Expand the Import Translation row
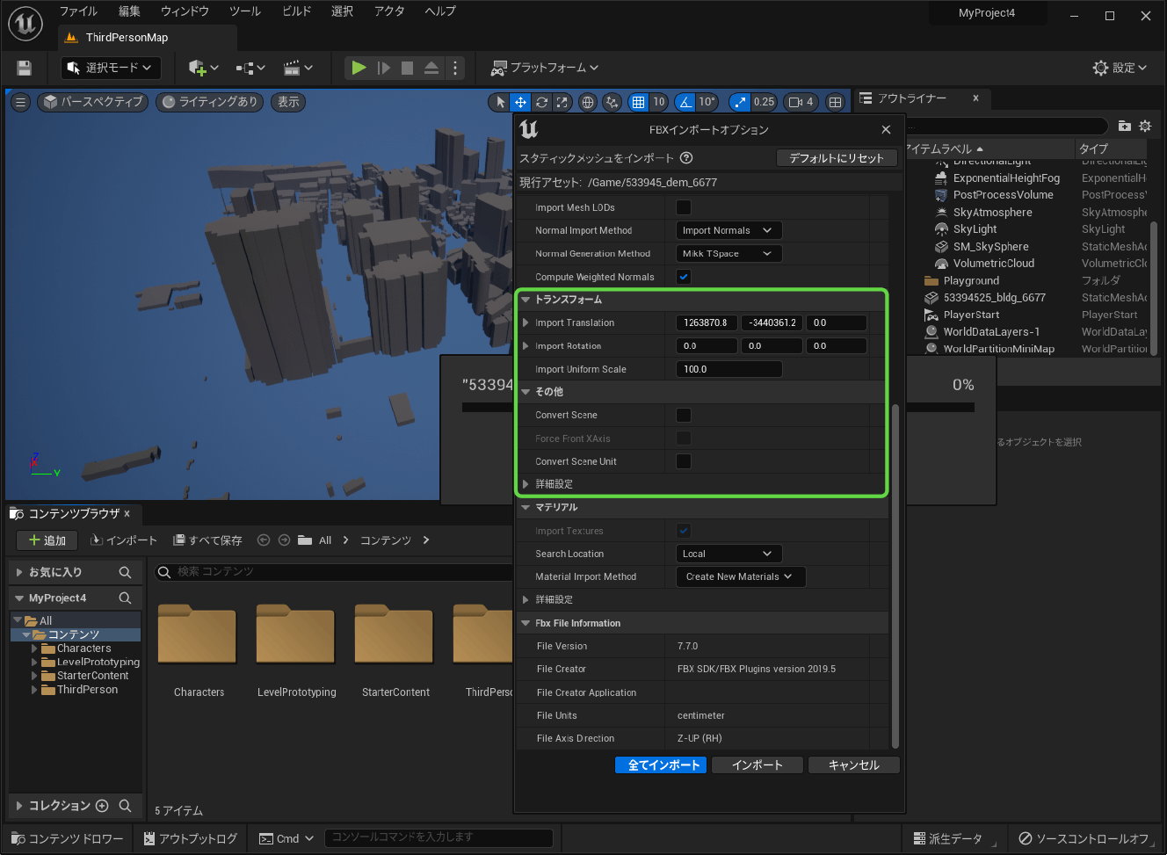The image size is (1167, 855). coord(526,322)
